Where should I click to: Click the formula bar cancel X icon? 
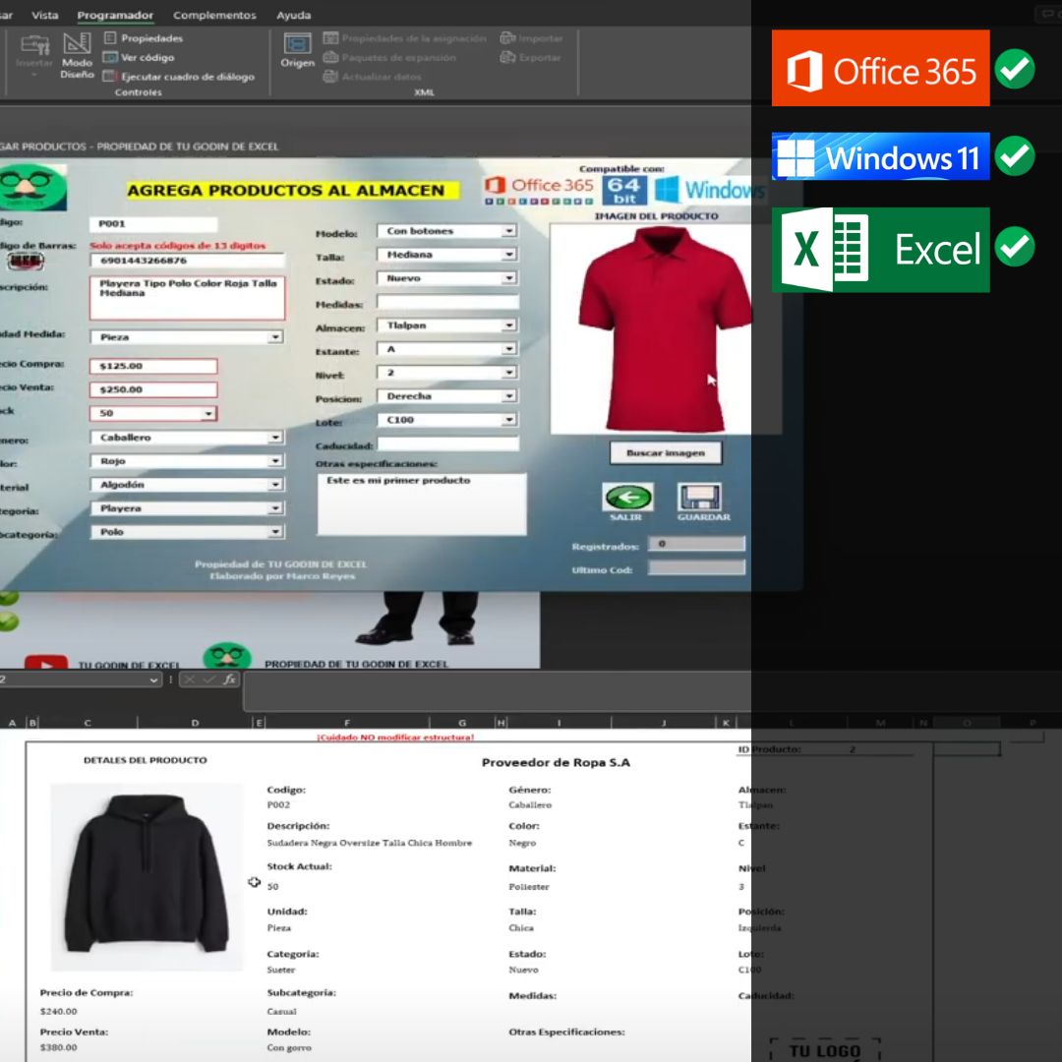(190, 679)
